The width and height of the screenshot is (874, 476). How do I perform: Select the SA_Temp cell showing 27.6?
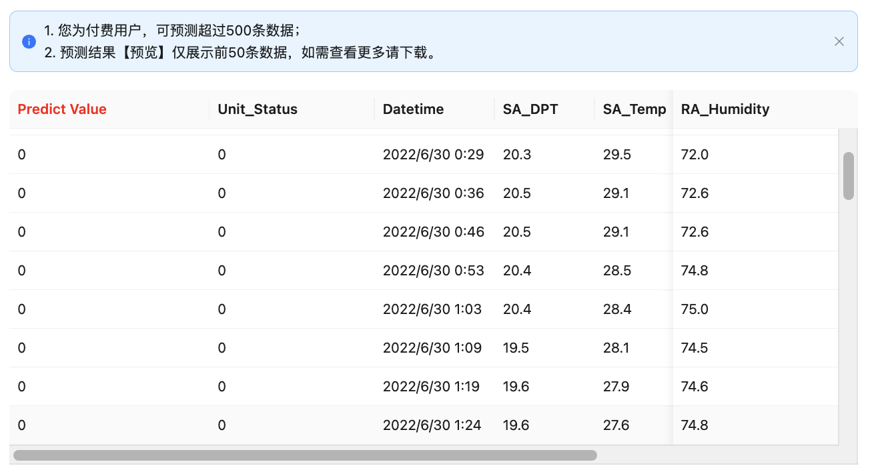616,425
